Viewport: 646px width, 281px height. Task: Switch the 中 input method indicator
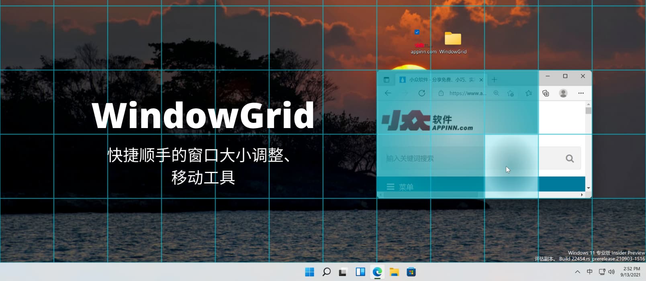[x=590, y=272]
